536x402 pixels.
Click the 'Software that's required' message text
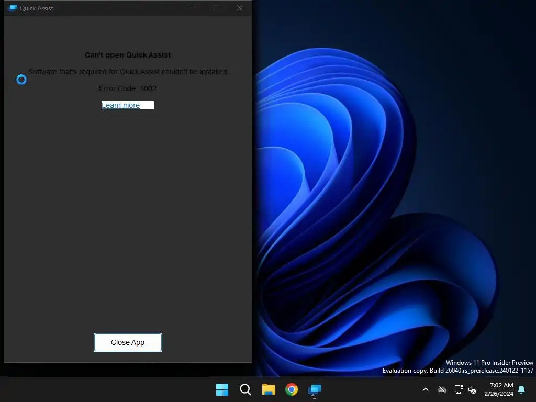click(x=128, y=72)
